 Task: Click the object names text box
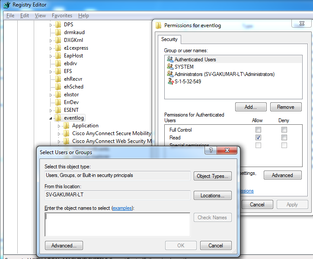pyautogui.click(x=118, y=224)
